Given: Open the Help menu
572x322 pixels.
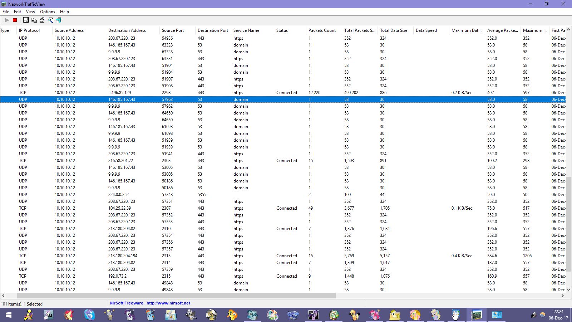Looking at the screenshot, I should coord(64,12).
